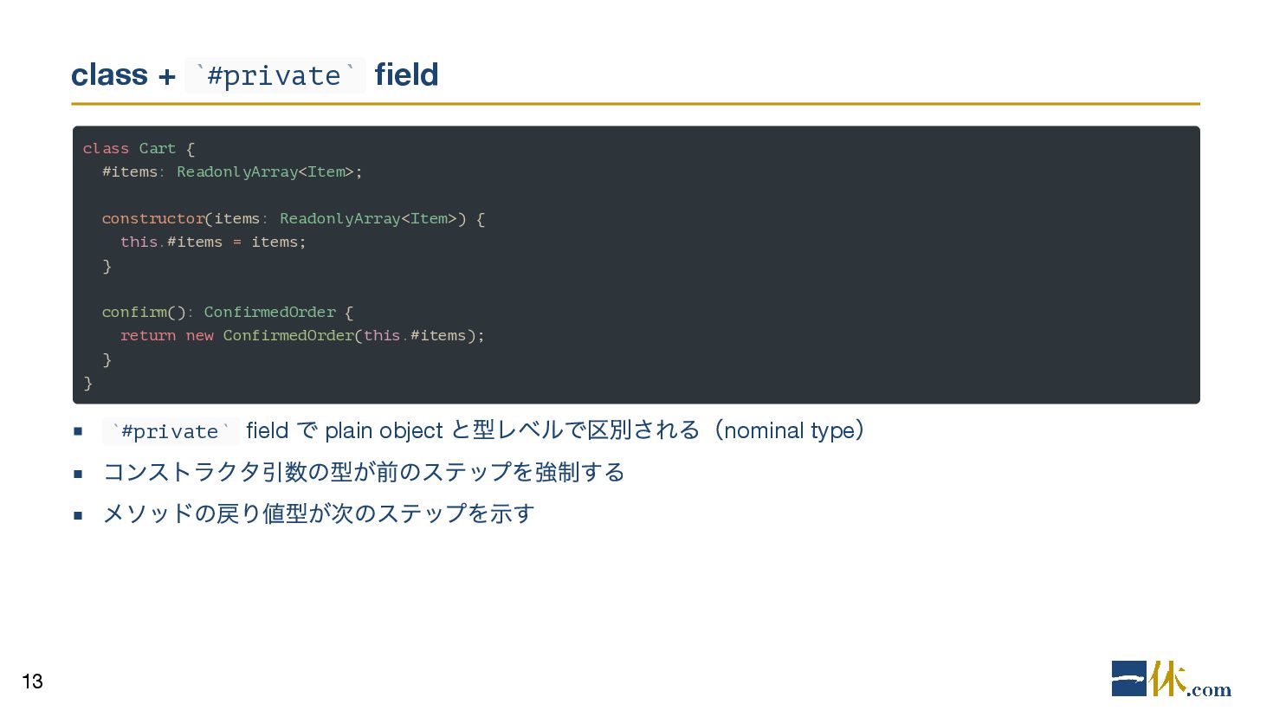1273x717 pixels.
Task: Click the "confirm(): ConfirmedOrder {" code line
Action: (x=227, y=313)
